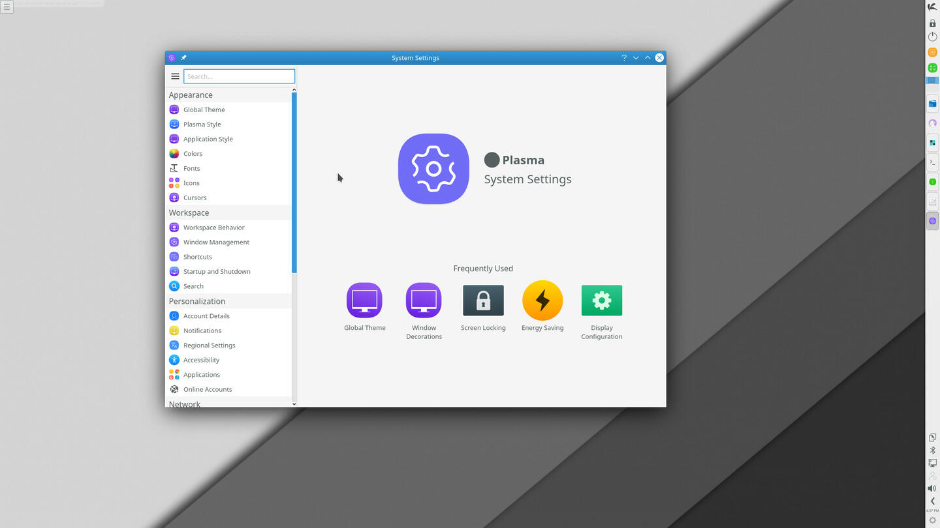Open Icons settings in the sidebar
Viewport: 940px width, 528px height.
tap(228, 183)
